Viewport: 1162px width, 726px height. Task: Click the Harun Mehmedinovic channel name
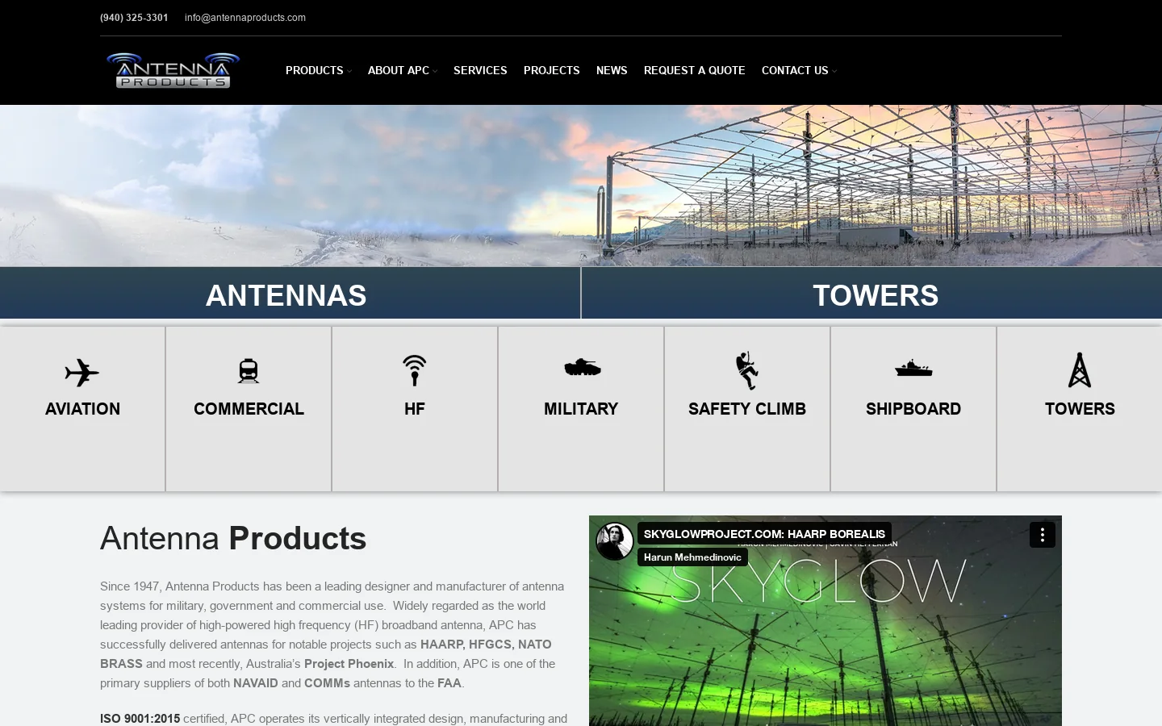[x=692, y=557]
